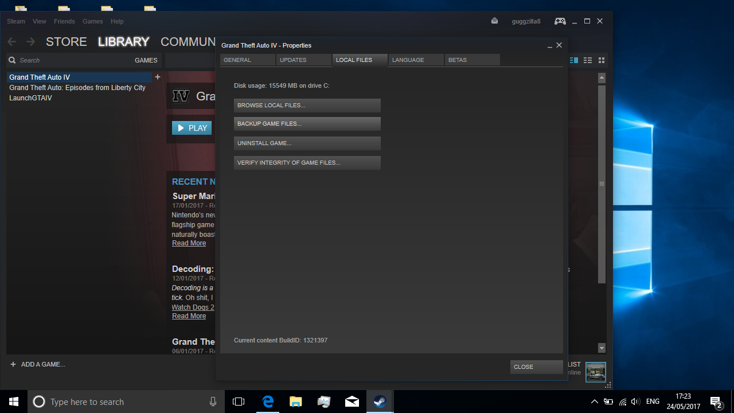Show hidden system tray icons
The height and width of the screenshot is (413, 734).
(x=594, y=402)
